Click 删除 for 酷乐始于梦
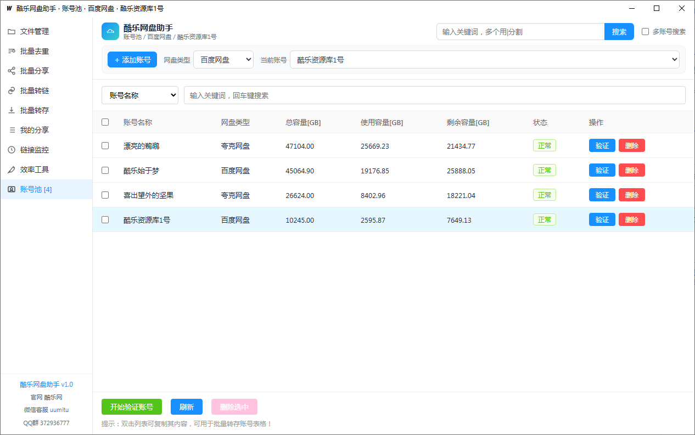 (632, 170)
